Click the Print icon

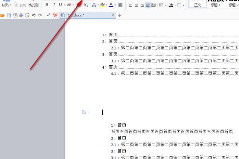click(21, 15)
